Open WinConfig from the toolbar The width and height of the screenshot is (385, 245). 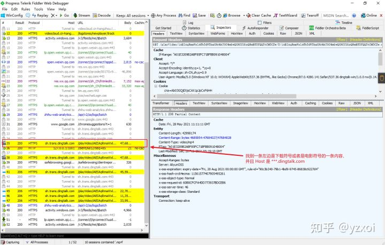[12, 15]
